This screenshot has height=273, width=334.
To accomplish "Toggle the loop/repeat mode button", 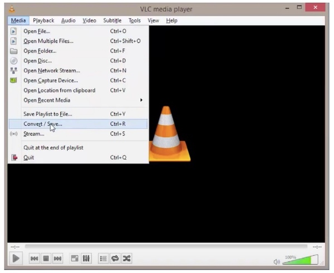I will [x=115, y=259].
